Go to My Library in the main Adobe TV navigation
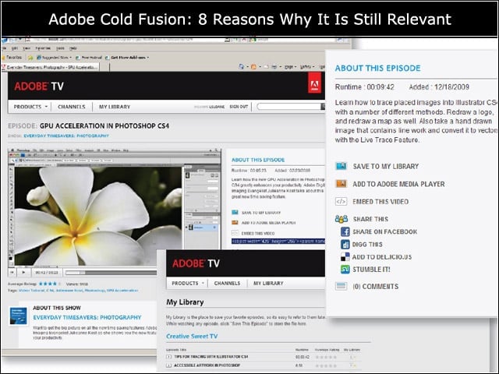 [115, 107]
